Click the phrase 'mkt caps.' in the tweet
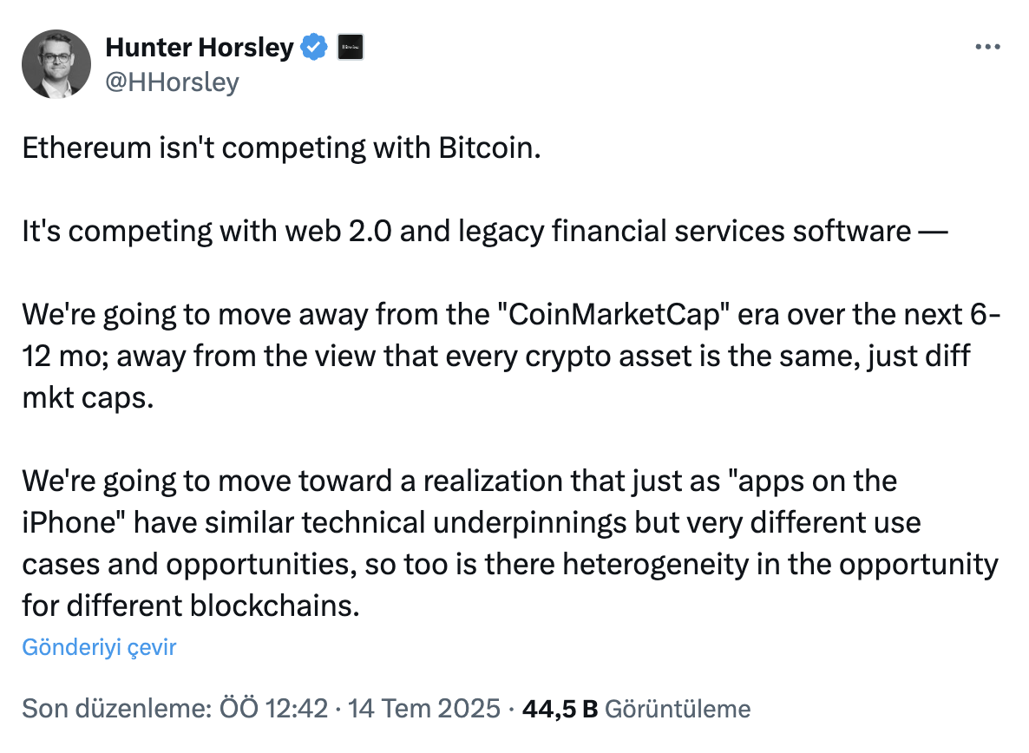 click(88, 398)
